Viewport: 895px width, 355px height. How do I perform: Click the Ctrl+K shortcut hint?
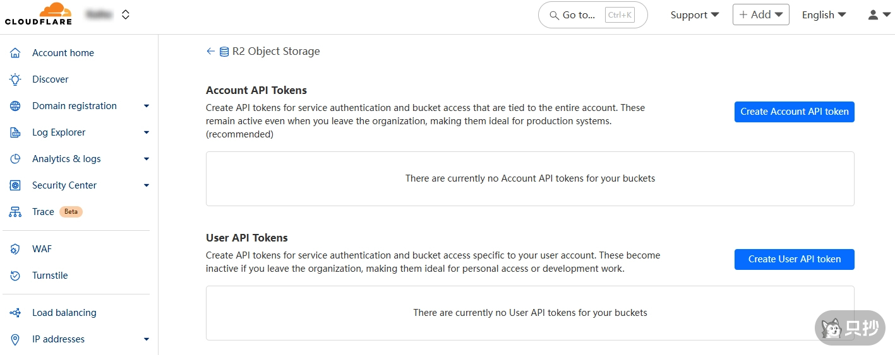[620, 15]
